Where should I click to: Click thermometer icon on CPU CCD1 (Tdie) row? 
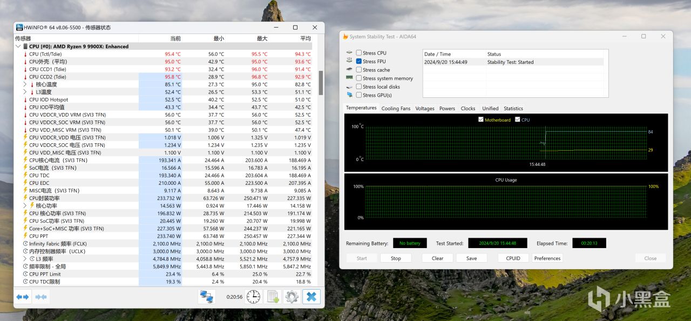click(25, 69)
